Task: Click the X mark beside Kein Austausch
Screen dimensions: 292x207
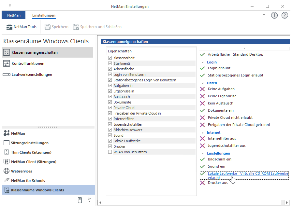Action: [202, 103]
